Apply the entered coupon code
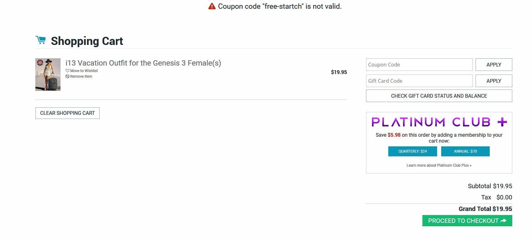The width and height of the screenshot is (532, 240). 493,65
